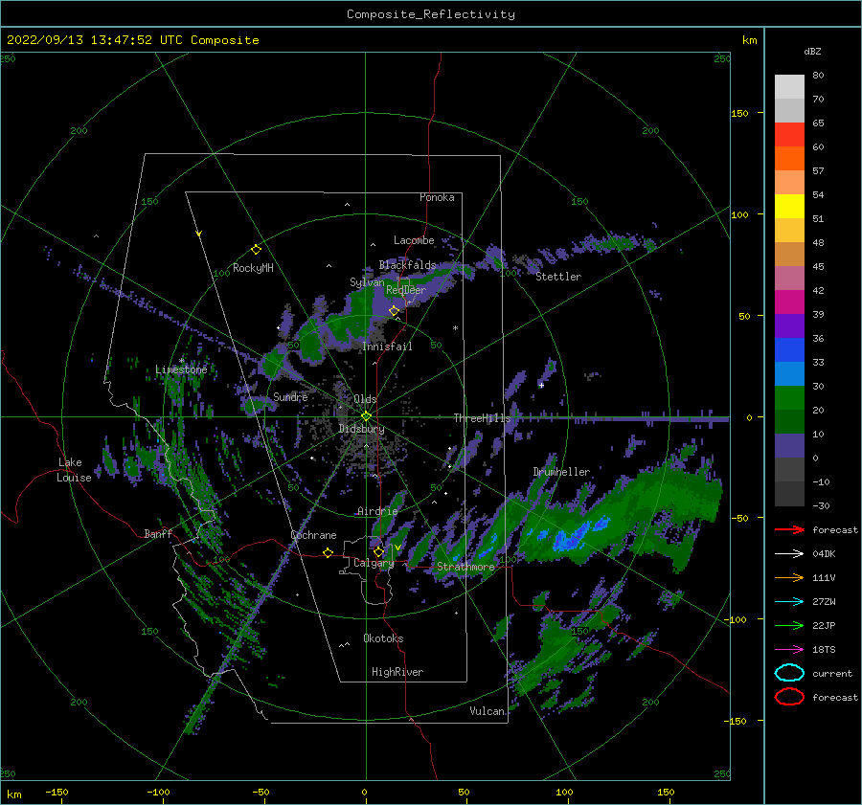The width and height of the screenshot is (862, 805).
Task: Click the Innisfail city label
Action: [387, 347]
